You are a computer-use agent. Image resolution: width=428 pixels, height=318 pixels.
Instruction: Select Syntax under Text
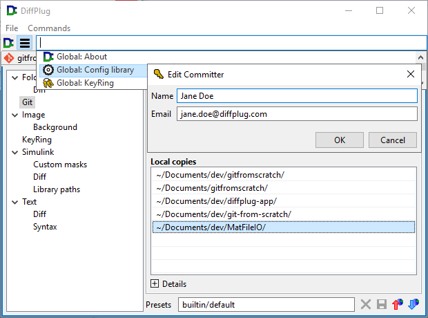[45, 227]
